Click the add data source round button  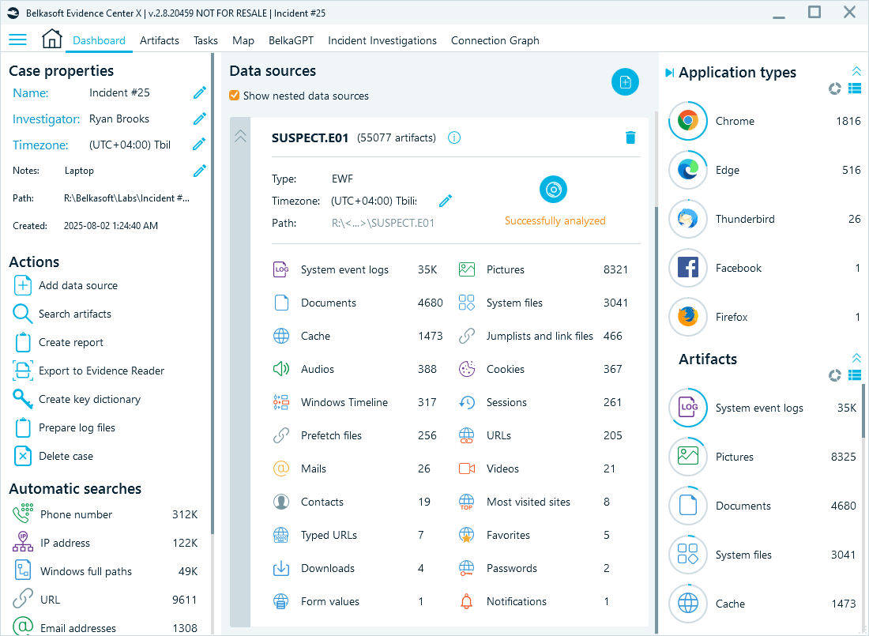(625, 82)
